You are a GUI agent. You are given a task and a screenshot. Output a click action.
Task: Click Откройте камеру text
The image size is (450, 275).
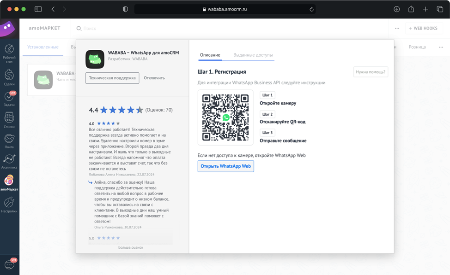click(x=278, y=103)
